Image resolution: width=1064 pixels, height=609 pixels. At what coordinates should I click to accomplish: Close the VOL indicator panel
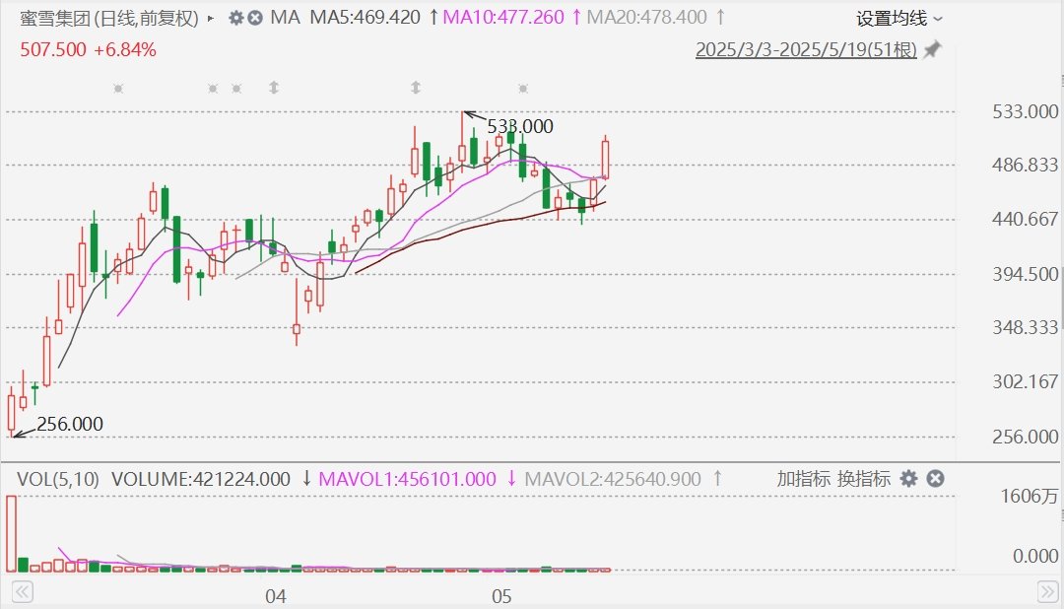pyautogui.click(x=935, y=479)
